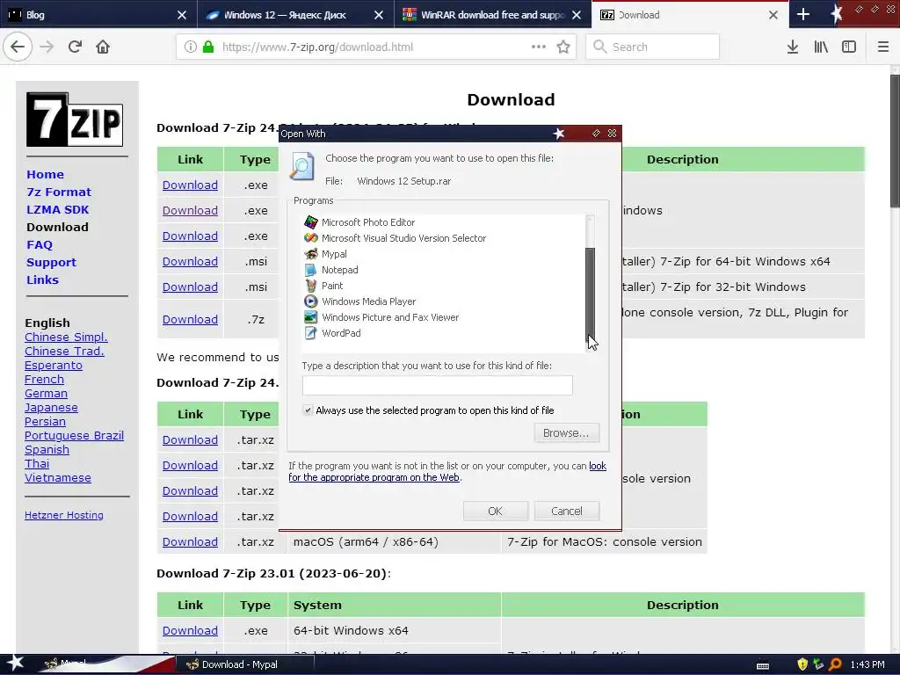Click the 7-ZIP logo image
Screen dimensions: 900x675
[x=75, y=120]
